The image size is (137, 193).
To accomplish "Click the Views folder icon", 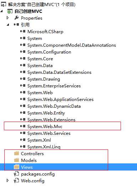I will point(16,167).
